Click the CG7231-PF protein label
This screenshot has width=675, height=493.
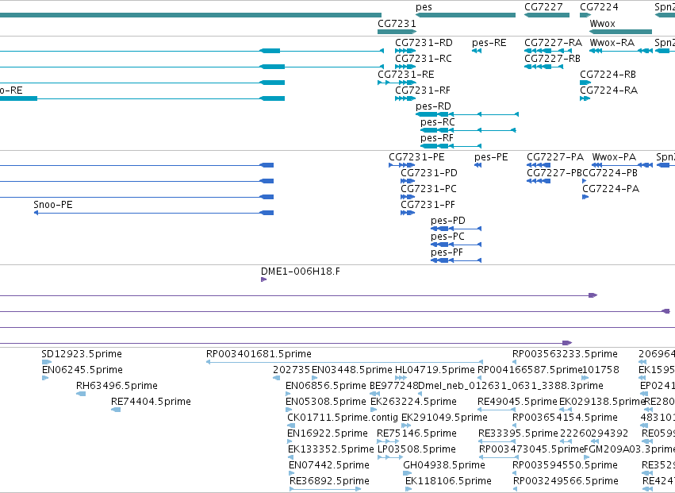coord(428,205)
